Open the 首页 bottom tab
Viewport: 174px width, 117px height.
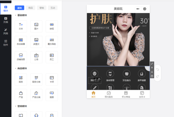(x=94, y=95)
